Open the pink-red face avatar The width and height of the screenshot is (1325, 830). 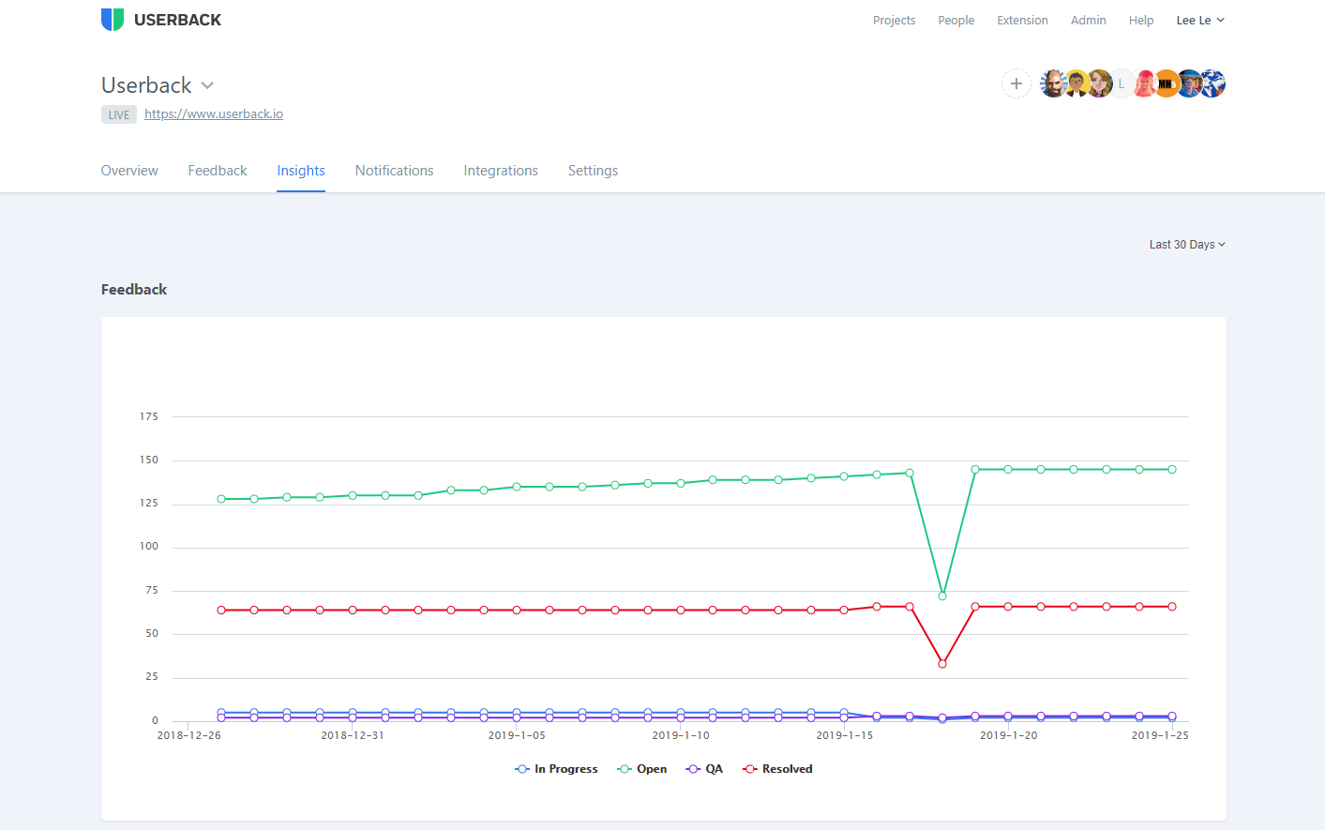[1144, 83]
